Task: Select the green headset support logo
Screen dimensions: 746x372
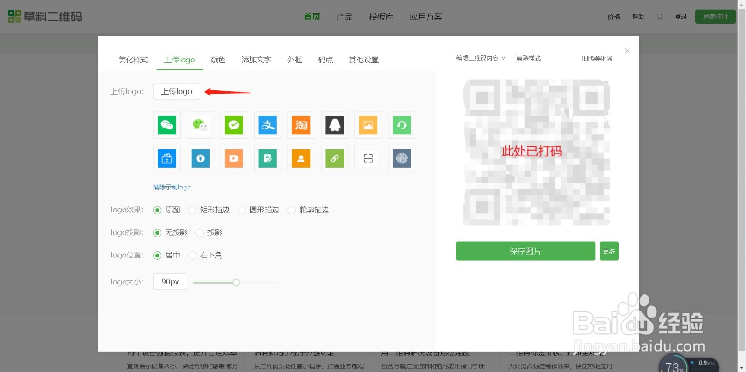Action: [x=401, y=125]
